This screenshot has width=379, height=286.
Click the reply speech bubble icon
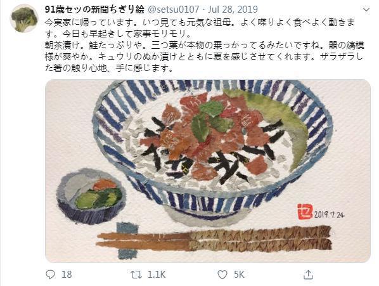click(x=50, y=275)
